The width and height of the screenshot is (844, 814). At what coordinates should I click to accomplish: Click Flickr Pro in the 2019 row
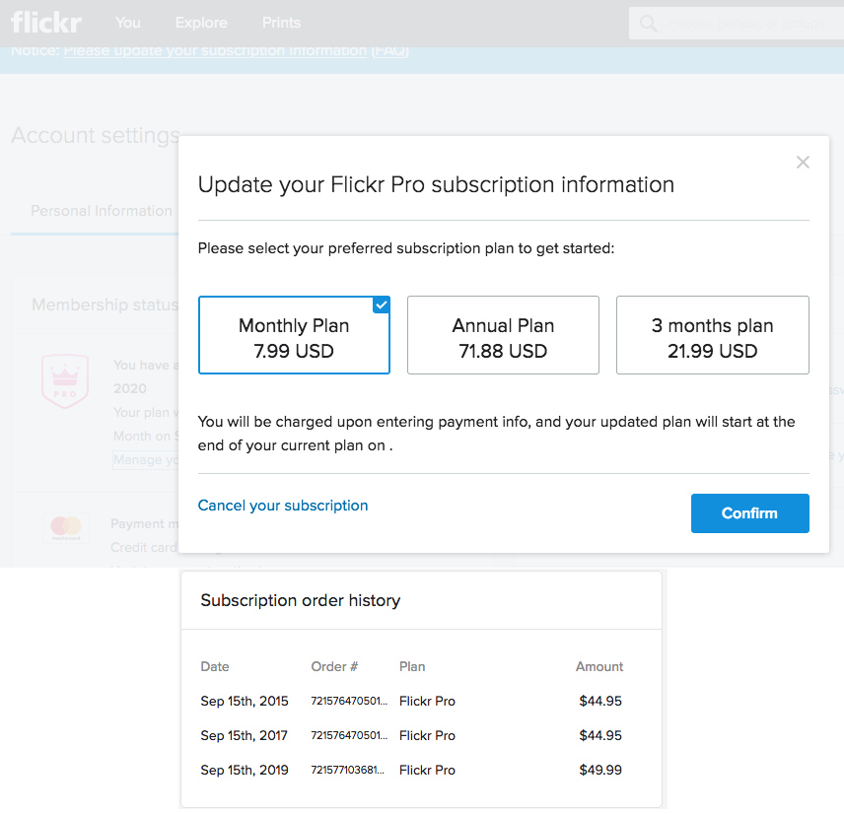coord(427,770)
